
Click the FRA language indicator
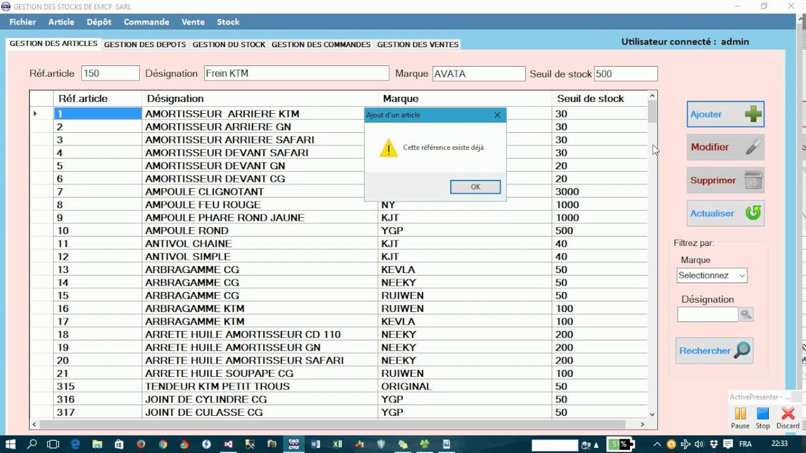745,444
